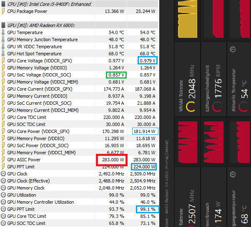Open the Lüftergeschwindigkeit 1776 RPM tile in Radeon panel

213,79
